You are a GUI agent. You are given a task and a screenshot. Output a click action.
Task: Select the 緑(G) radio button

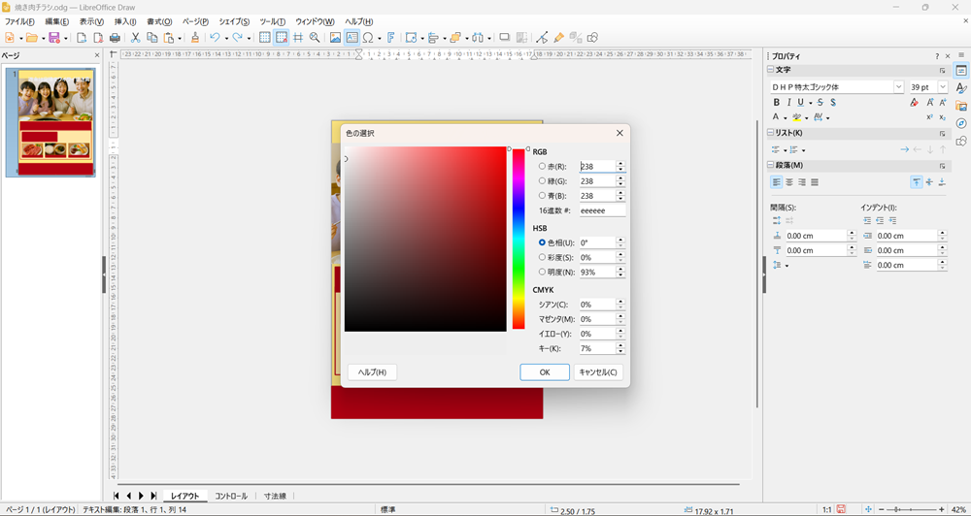click(x=542, y=180)
